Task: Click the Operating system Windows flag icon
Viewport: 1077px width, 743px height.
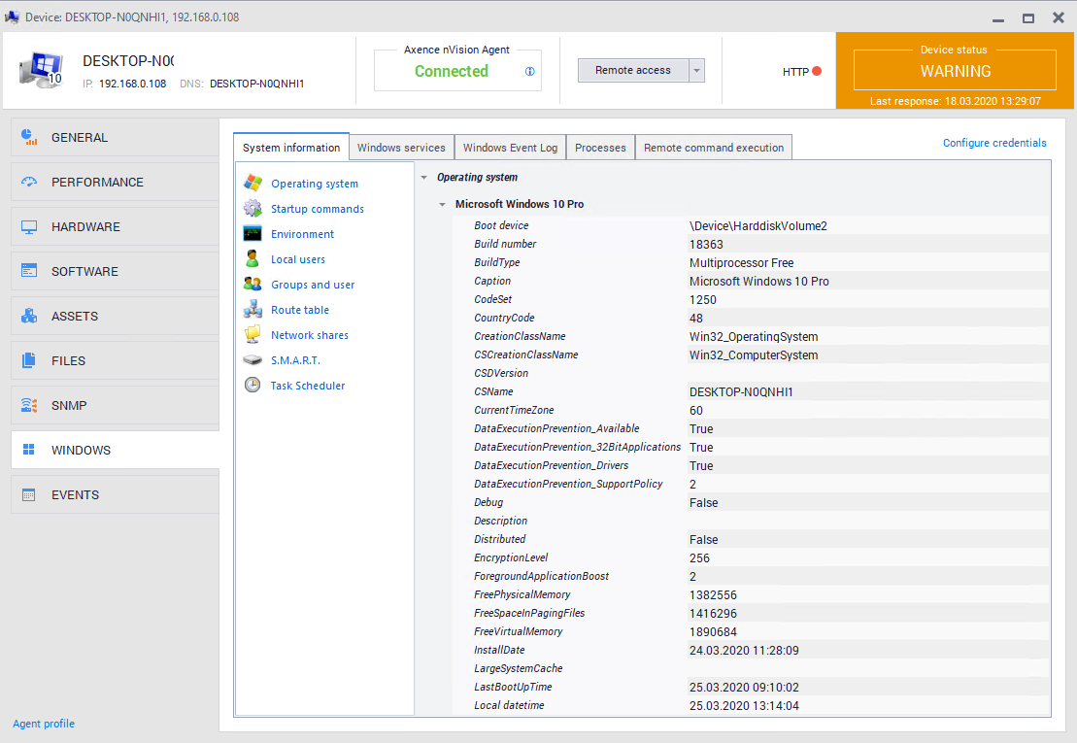Action: tap(252, 183)
